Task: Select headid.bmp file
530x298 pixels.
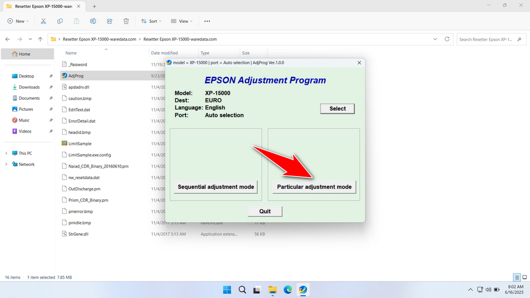Action: point(79,132)
